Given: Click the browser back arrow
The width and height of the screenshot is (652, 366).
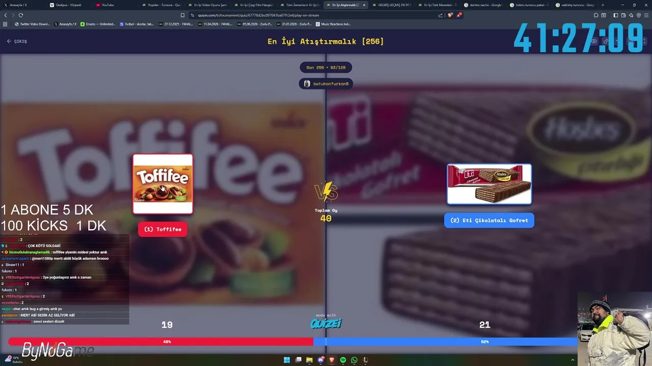Looking at the screenshot, I should click(x=6, y=15).
